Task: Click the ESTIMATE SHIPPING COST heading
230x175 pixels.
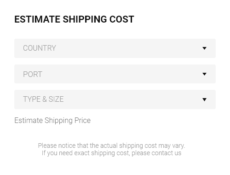Action: coord(74,19)
